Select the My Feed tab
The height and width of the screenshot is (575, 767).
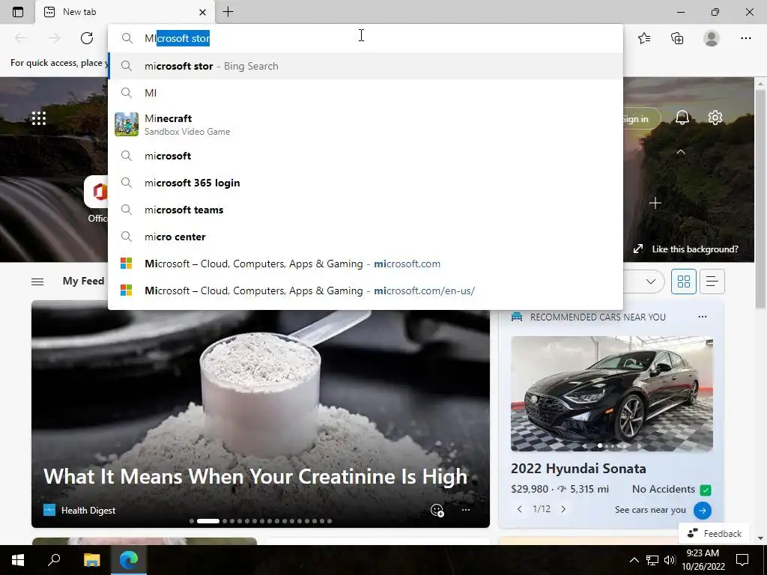tap(84, 282)
